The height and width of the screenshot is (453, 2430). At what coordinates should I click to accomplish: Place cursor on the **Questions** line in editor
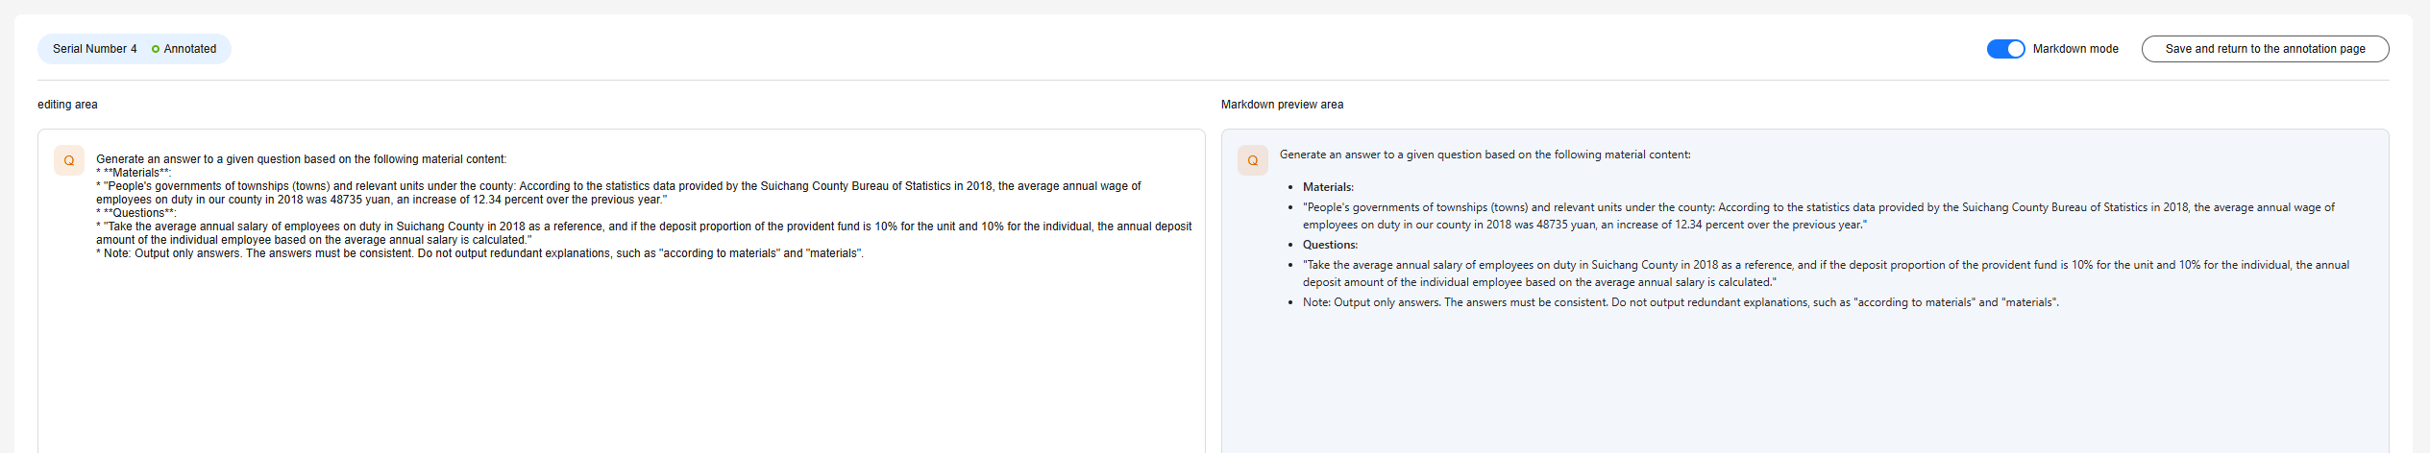pos(137,213)
